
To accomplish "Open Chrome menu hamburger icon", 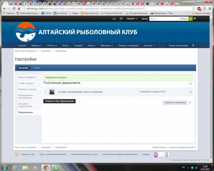I will 210,9.
